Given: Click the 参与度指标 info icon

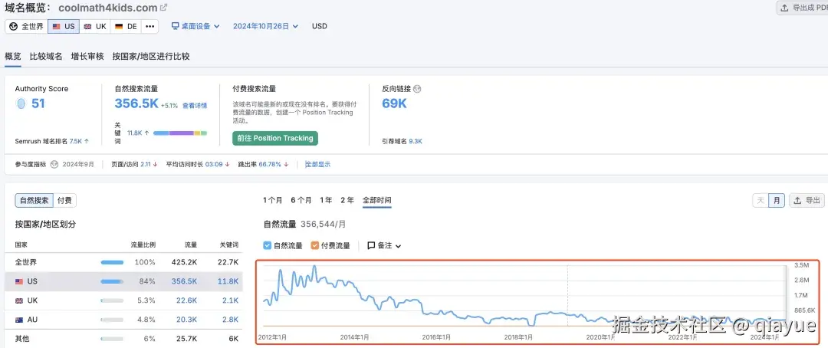Looking at the screenshot, I should click(x=54, y=164).
